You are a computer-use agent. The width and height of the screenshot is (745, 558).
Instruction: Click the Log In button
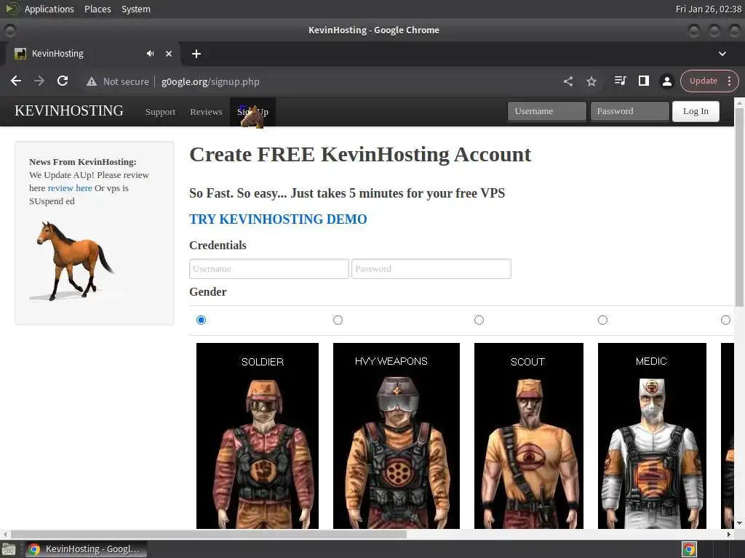[696, 111]
